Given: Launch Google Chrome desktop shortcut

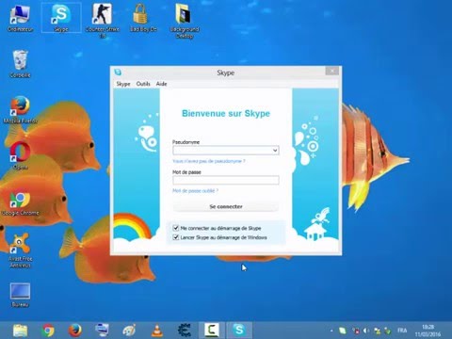Looking at the screenshot, I should tap(20, 203).
